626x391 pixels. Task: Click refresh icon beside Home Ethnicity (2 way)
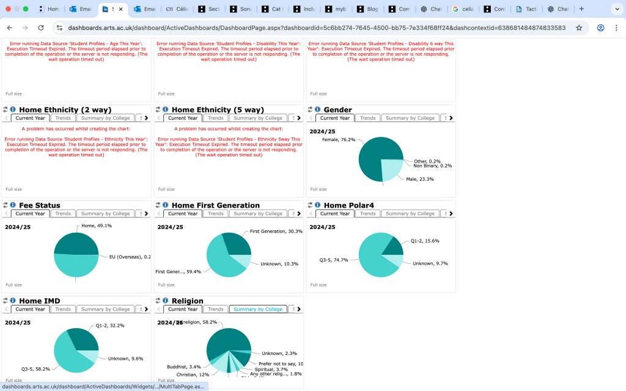[x=5, y=109]
